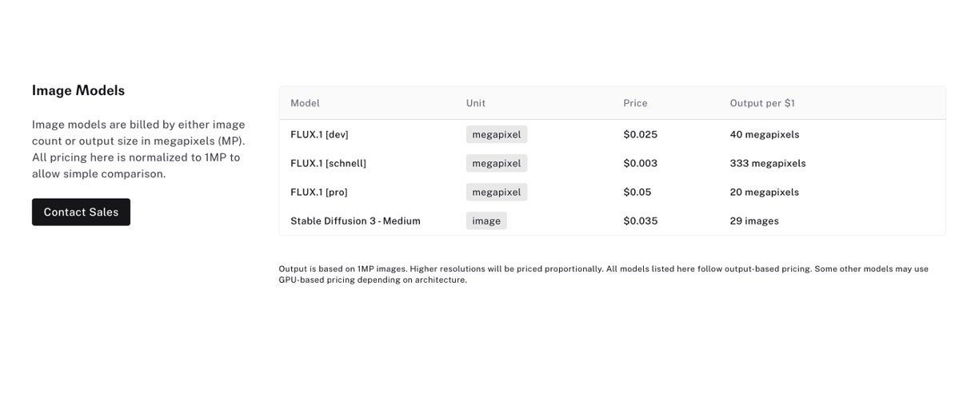Screen dimensions: 979x401
Task: Select the $0.035 price cell
Action: (x=640, y=220)
